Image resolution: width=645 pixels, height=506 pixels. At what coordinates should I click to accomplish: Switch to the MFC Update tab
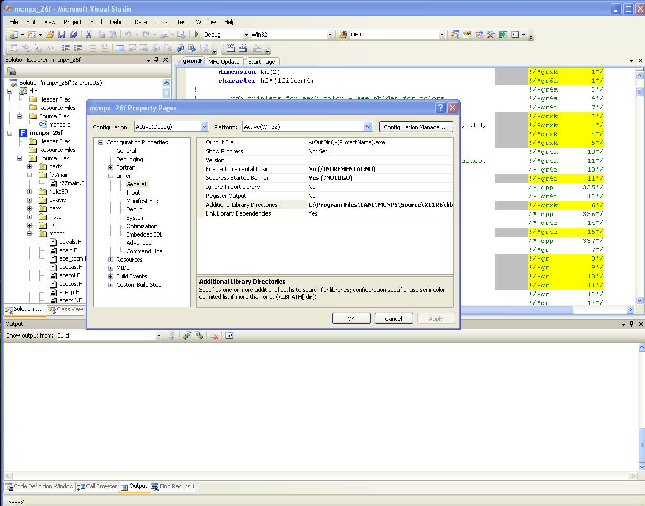(x=224, y=61)
